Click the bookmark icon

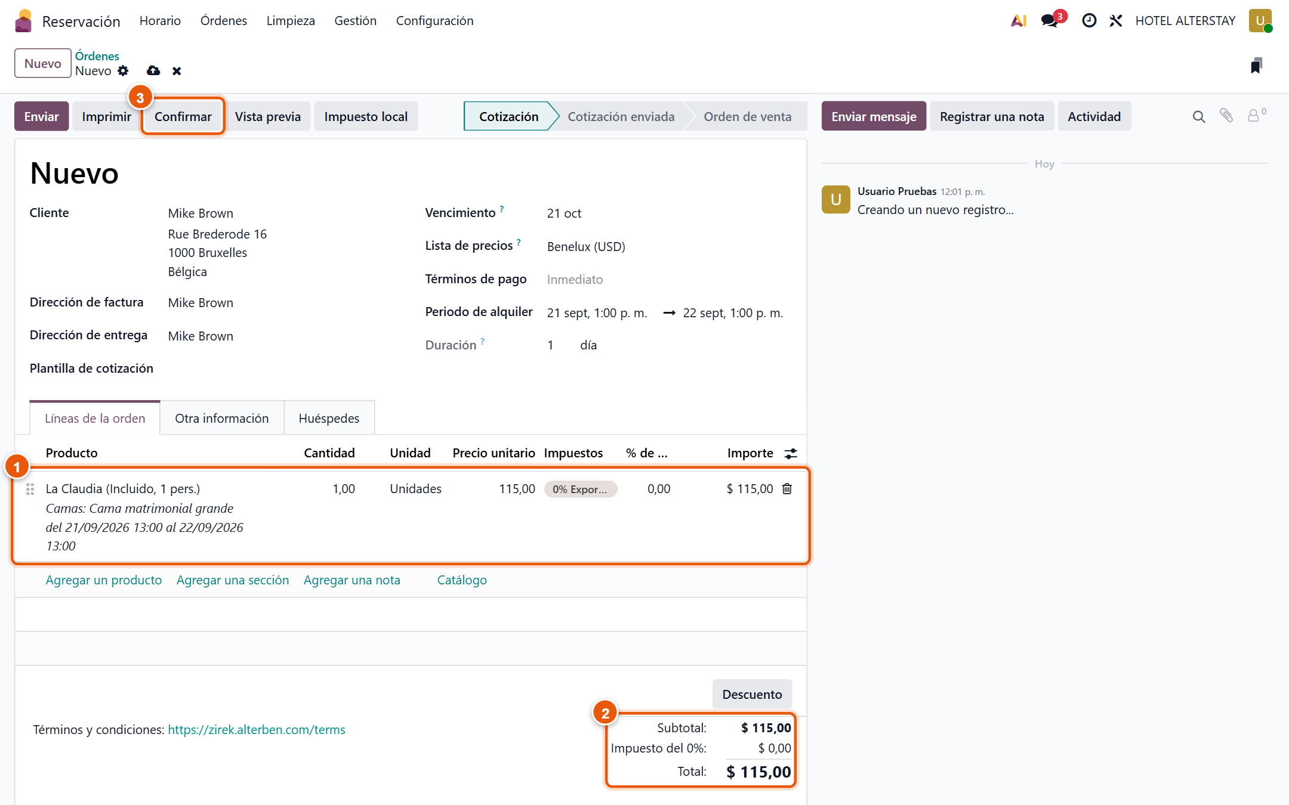coord(1256,65)
